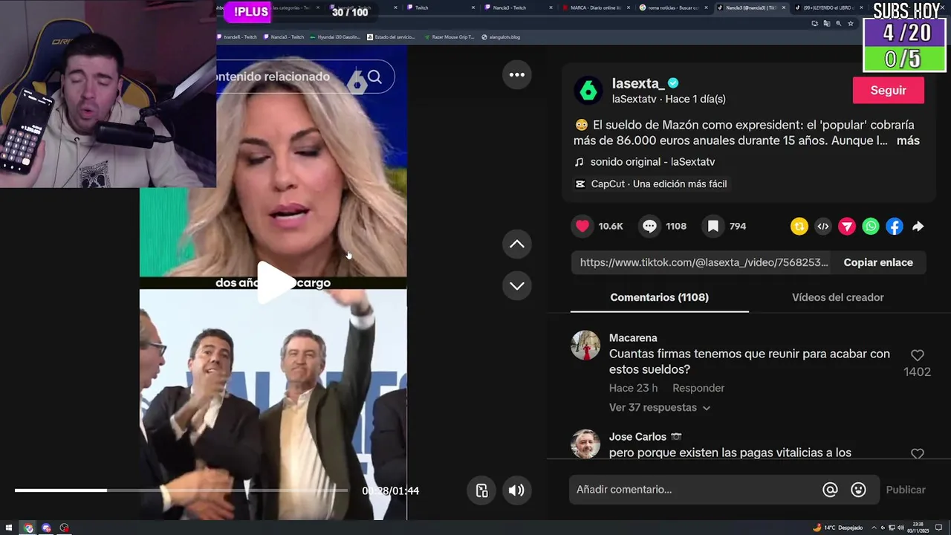Go to previous video with up chevron

(517, 244)
